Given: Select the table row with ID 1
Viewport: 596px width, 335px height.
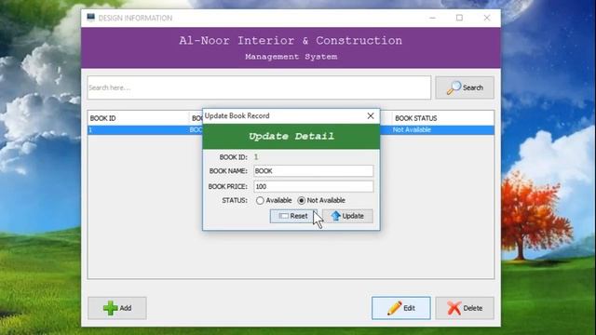Looking at the screenshot, I should coord(291,130).
